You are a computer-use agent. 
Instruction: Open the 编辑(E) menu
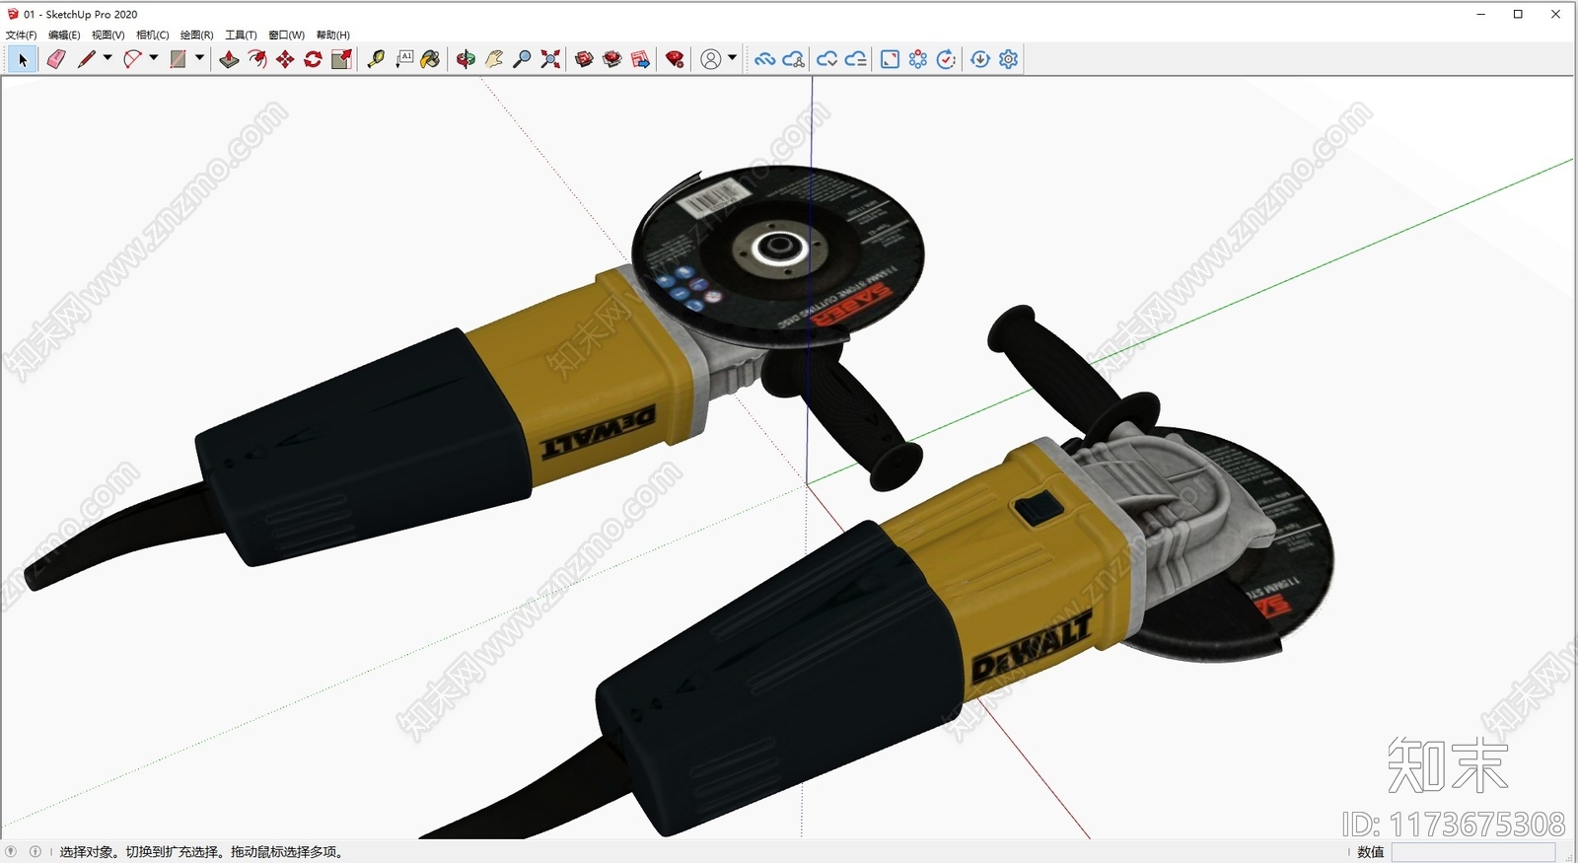pyautogui.click(x=64, y=35)
